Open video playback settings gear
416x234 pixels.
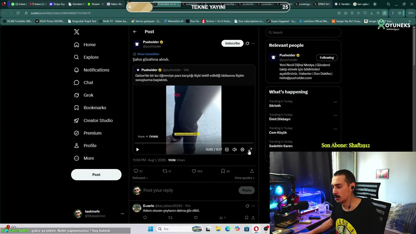pos(242,149)
